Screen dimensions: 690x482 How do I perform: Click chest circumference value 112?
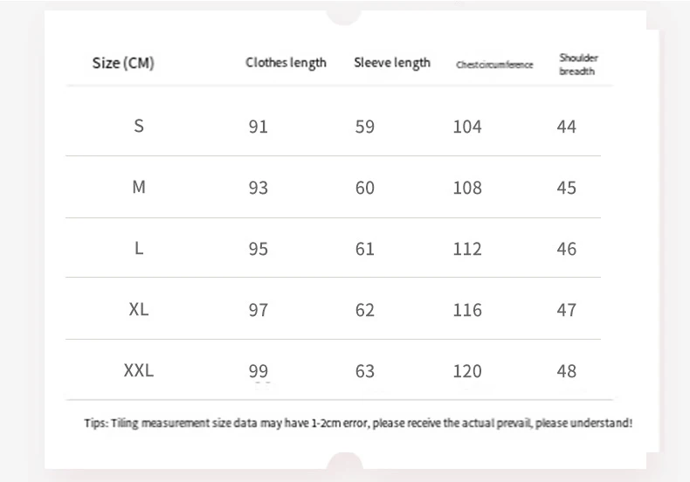pyautogui.click(x=467, y=249)
